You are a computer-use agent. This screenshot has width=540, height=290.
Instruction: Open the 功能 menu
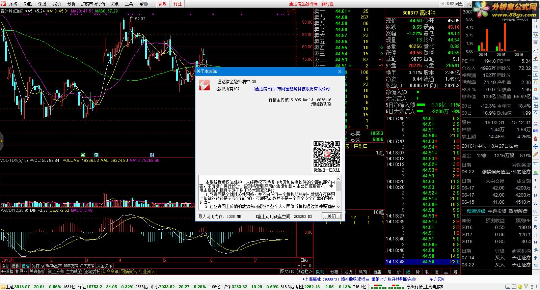(28, 4)
